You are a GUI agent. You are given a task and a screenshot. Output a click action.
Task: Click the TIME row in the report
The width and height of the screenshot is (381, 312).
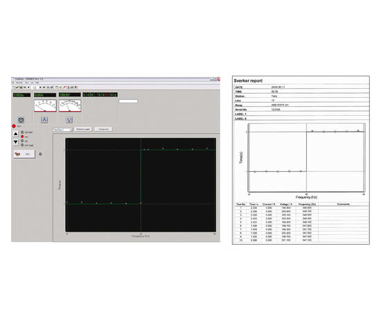[301, 92]
